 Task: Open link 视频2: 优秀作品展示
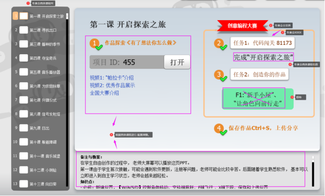112,85
